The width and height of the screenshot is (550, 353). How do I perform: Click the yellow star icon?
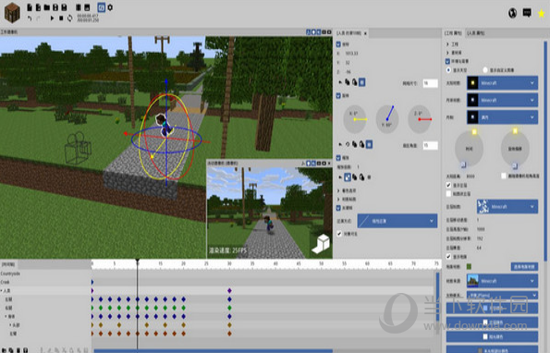(542, 13)
